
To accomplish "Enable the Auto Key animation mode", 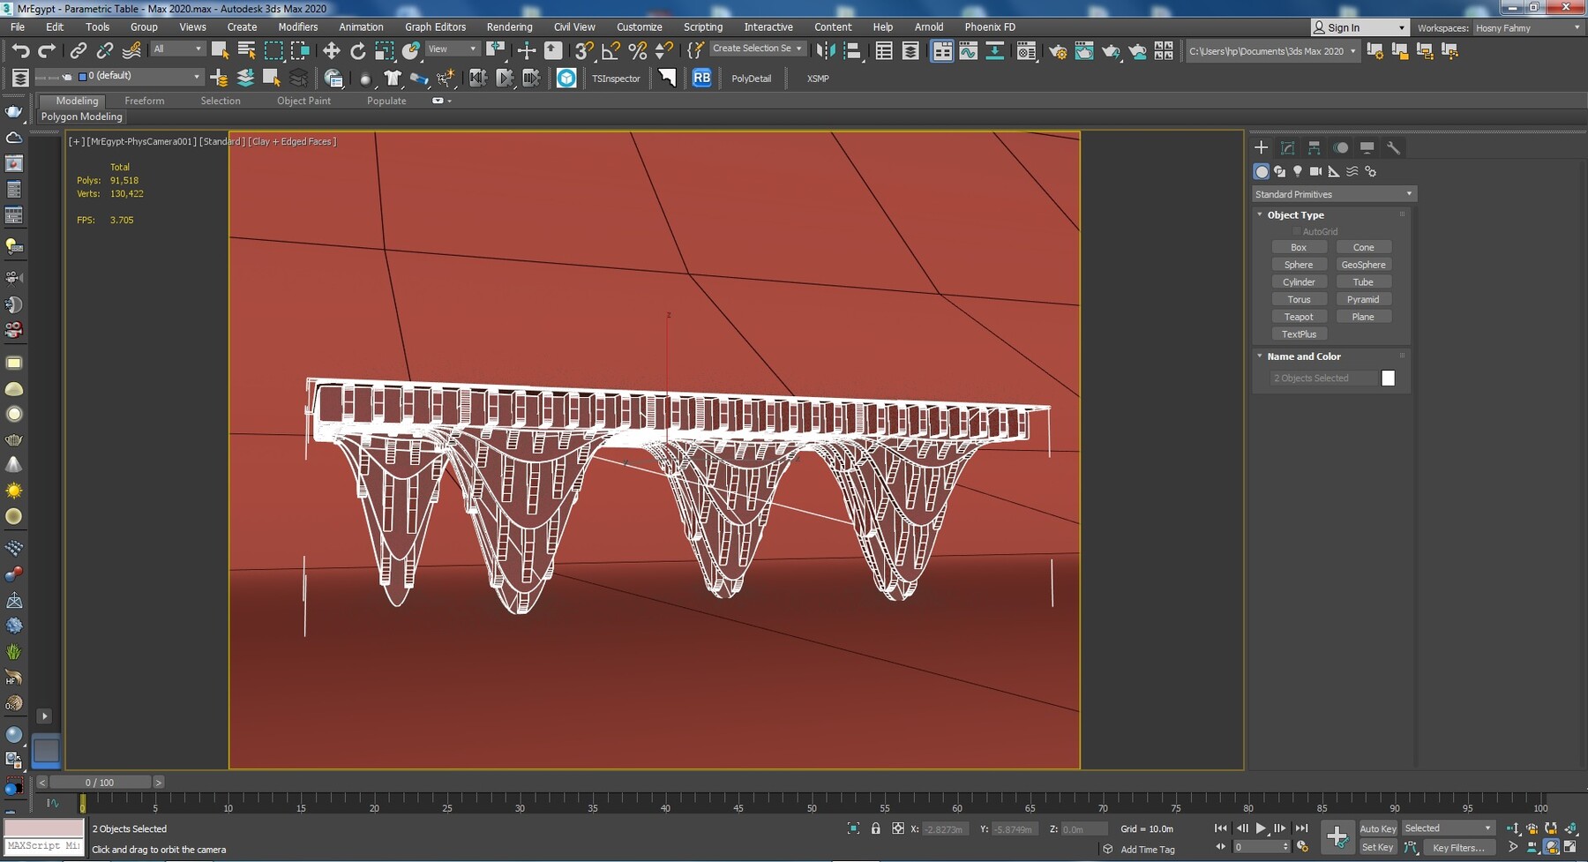I will [x=1378, y=828].
